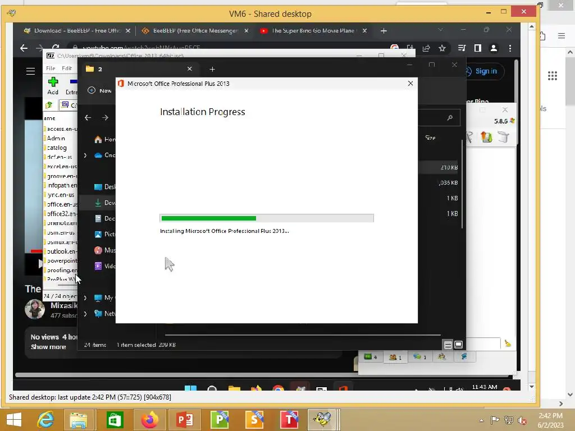Go back in File Explorer
This screenshot has height=431, width=575.
pos(88,118)
